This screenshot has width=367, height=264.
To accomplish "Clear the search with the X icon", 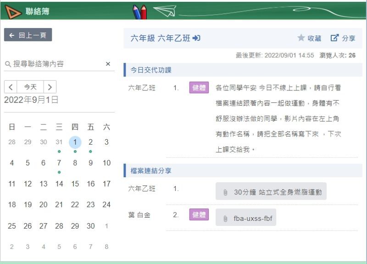I will click(x=108, y=64).
